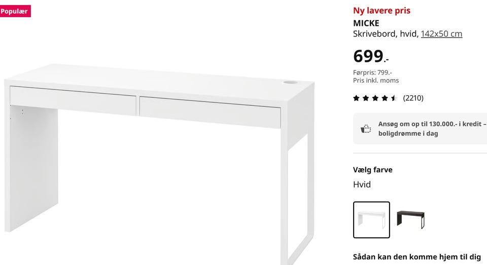Open the 2210 reviews count
Screen dimensions: 487x265
pyautogui.click(x=413, y=98)
